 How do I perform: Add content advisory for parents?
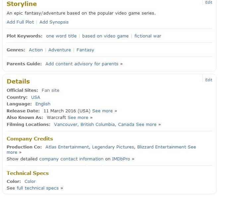(x=82, y=64)
